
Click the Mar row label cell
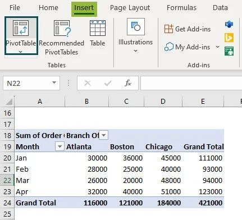tap(40, 180)
